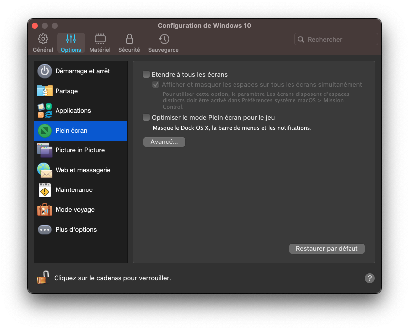The image size is (409, 330).
Task: Open the Matériel hardware tab
Action: [100, 43]
